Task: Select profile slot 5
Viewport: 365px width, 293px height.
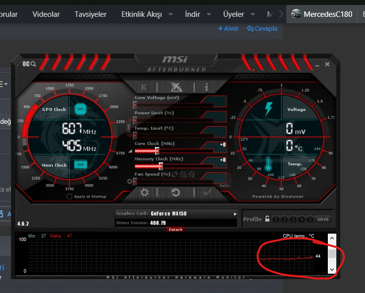Action: coord(310,219)
